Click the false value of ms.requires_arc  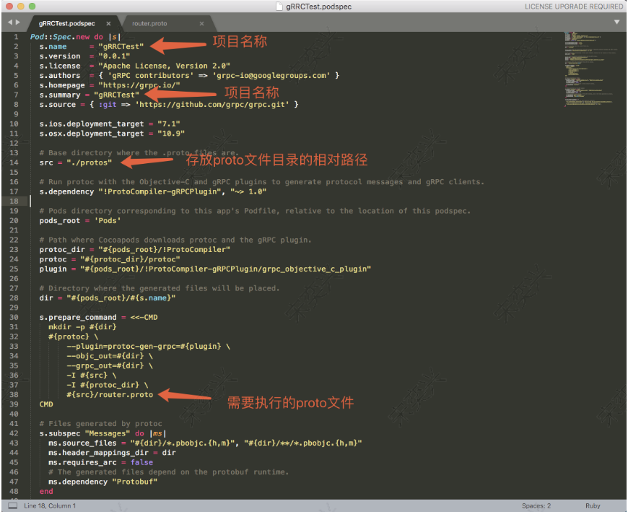141,462
